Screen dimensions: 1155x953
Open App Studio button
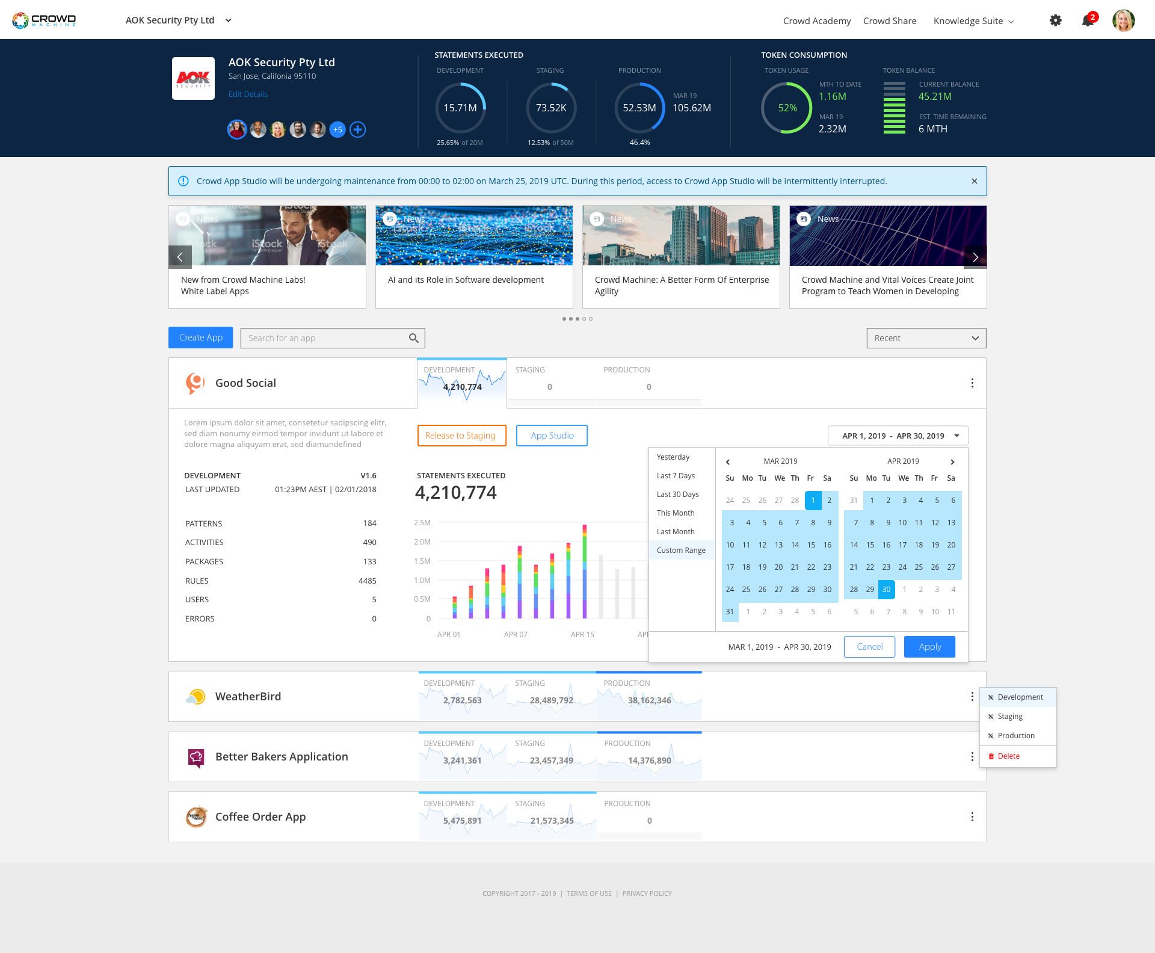(552, 436)
